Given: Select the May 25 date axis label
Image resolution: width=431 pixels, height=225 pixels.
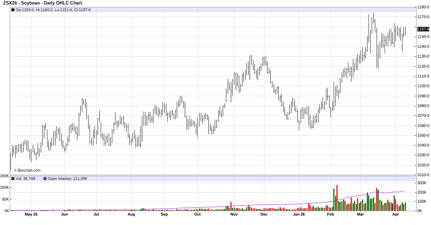Looking at the screenshot, I should click(31, 215).
